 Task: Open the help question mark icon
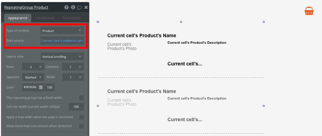tap(66, 7)
